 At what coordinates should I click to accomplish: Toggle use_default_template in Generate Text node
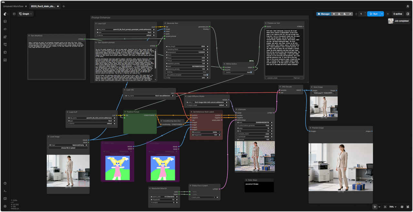(x=206, y=75)
